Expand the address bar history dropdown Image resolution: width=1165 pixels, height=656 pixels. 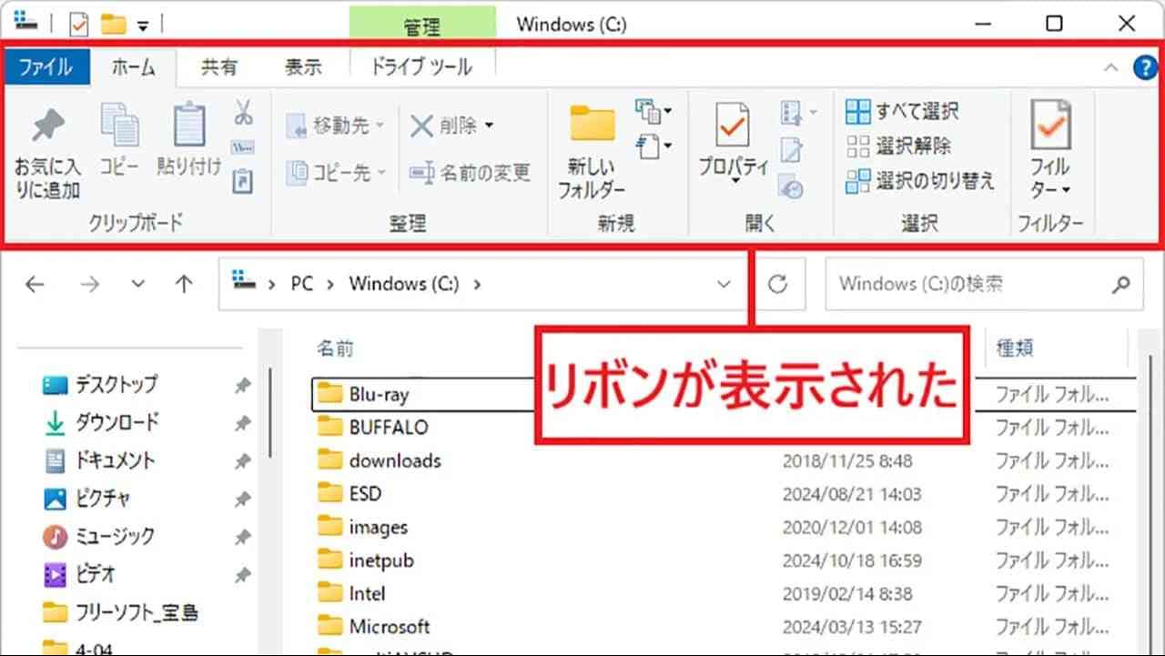[x=724, y=285]
